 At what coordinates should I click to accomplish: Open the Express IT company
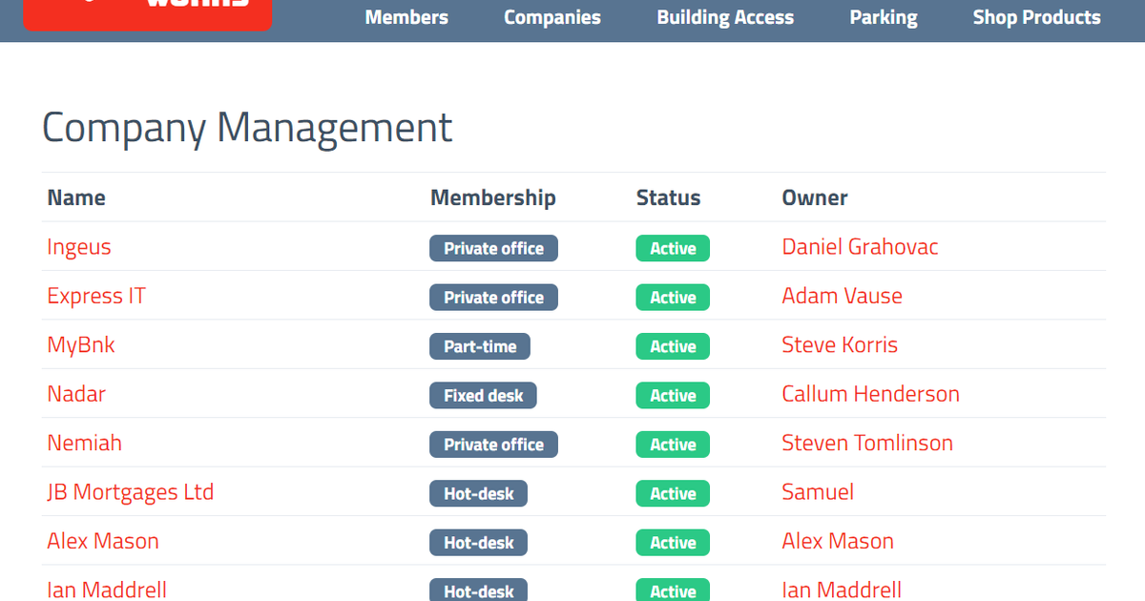(96, 296)
